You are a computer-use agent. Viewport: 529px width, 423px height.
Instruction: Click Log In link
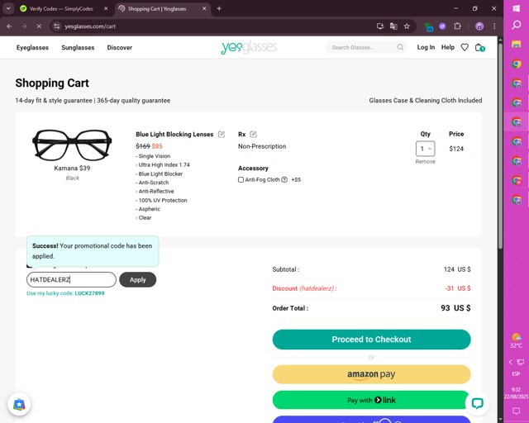click(426, 47)
